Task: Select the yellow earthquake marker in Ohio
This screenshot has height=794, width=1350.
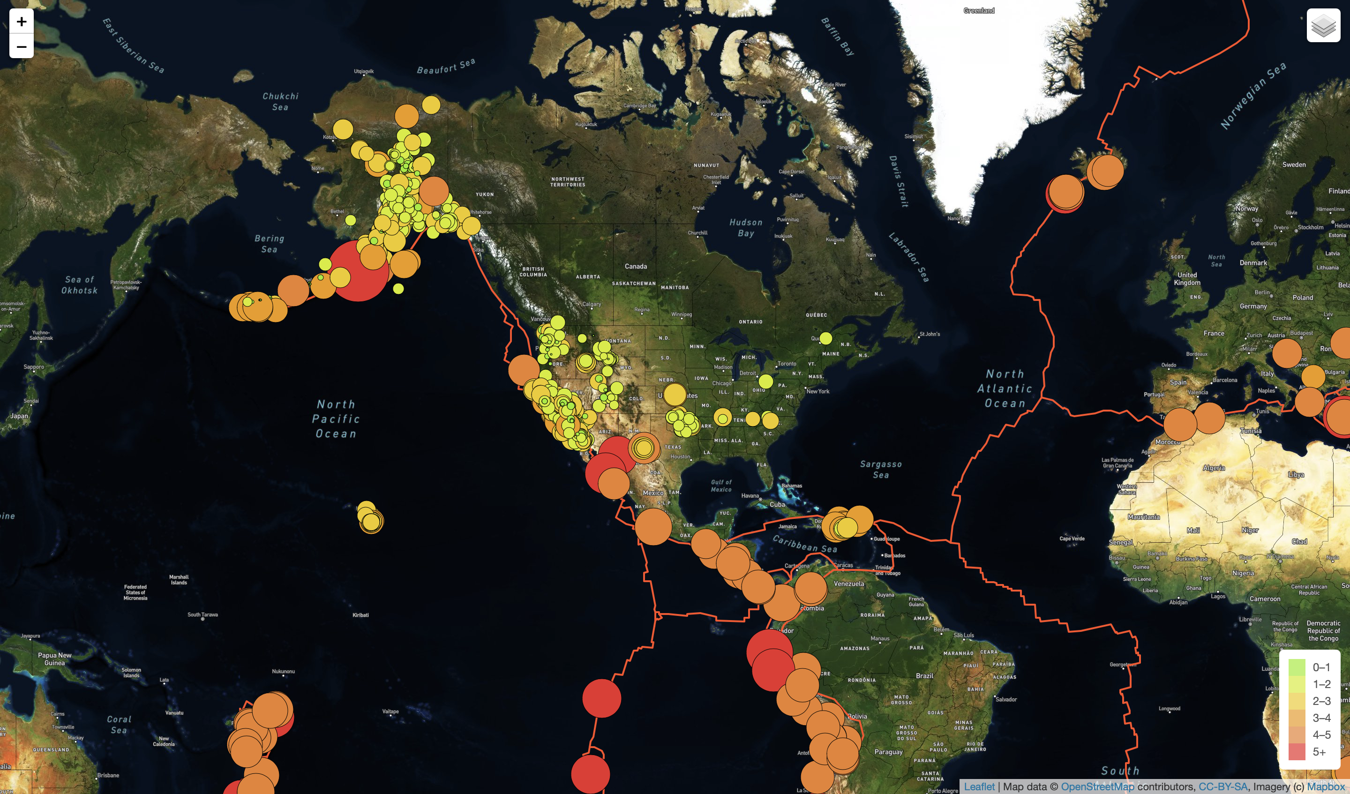Action: tap(765, 382)
